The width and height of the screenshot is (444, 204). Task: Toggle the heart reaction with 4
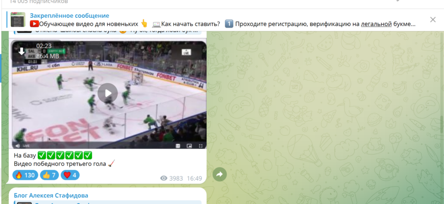(70, 175)
